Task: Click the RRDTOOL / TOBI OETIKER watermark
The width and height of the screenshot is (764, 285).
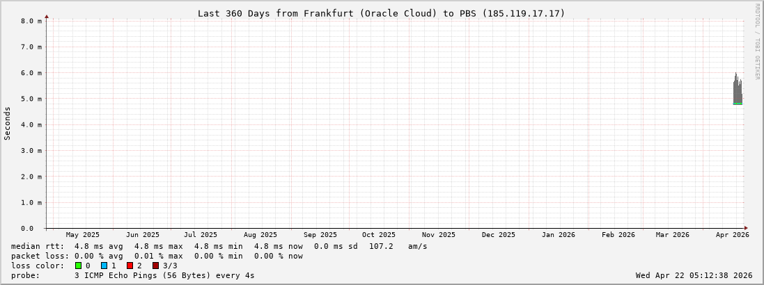Action: pos(757,42)
